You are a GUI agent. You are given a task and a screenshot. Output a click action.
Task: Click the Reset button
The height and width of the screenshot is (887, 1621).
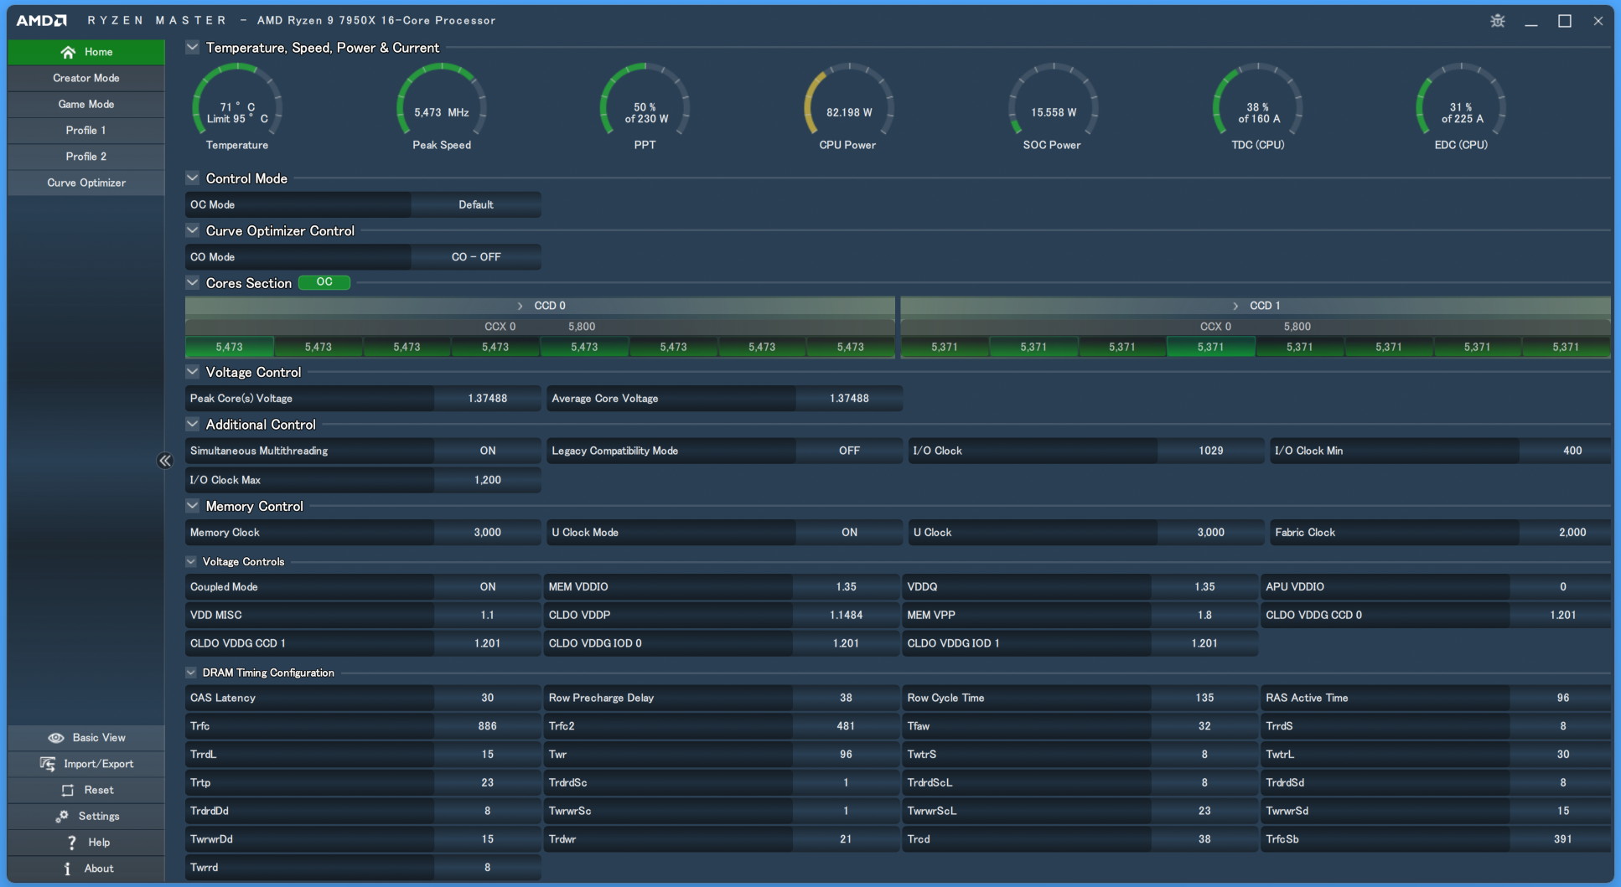(86, 790)
